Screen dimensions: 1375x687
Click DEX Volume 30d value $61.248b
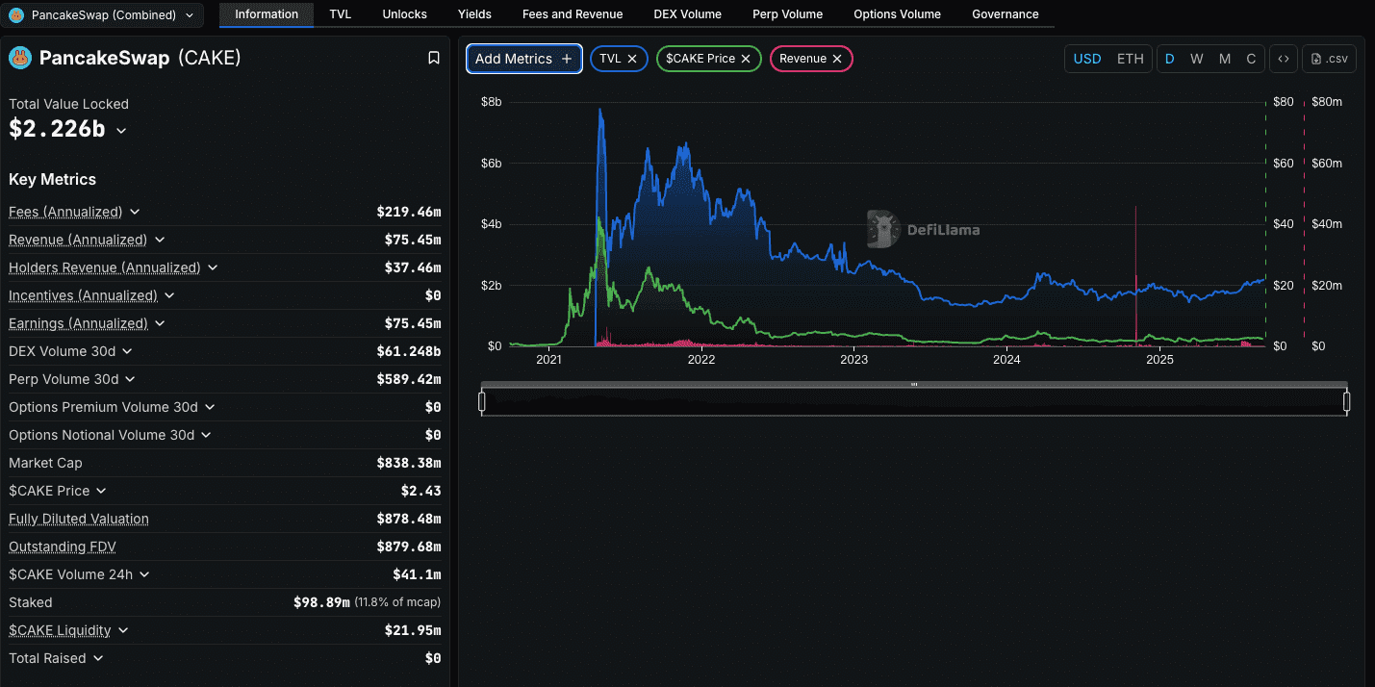pos(409,351)
